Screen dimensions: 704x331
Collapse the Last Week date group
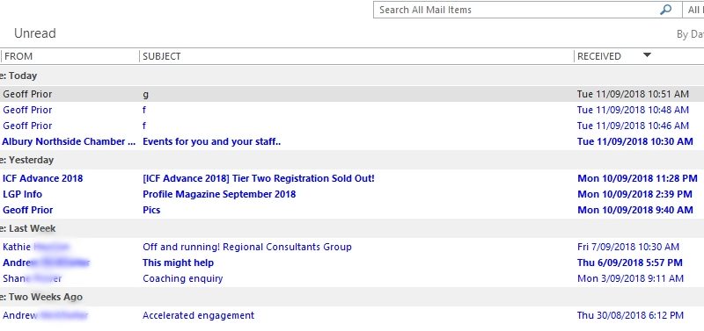click(27, 228)
